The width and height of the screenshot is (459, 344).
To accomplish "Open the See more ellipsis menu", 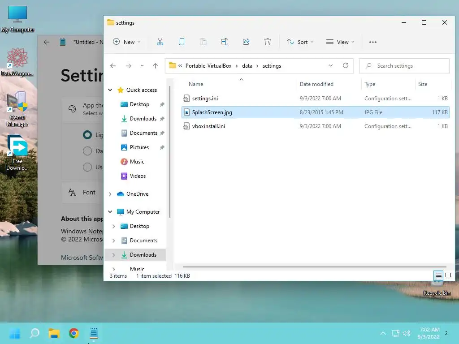I will [x=372, y=42].
